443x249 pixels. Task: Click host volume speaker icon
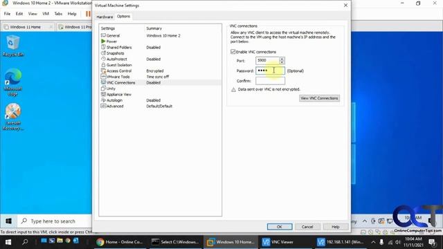coord(398,242)
